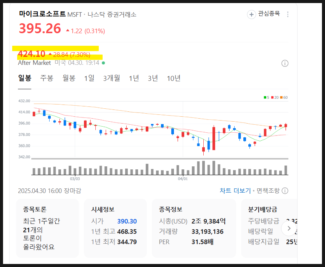Click the 432.00 price axis label

point(24,101)
